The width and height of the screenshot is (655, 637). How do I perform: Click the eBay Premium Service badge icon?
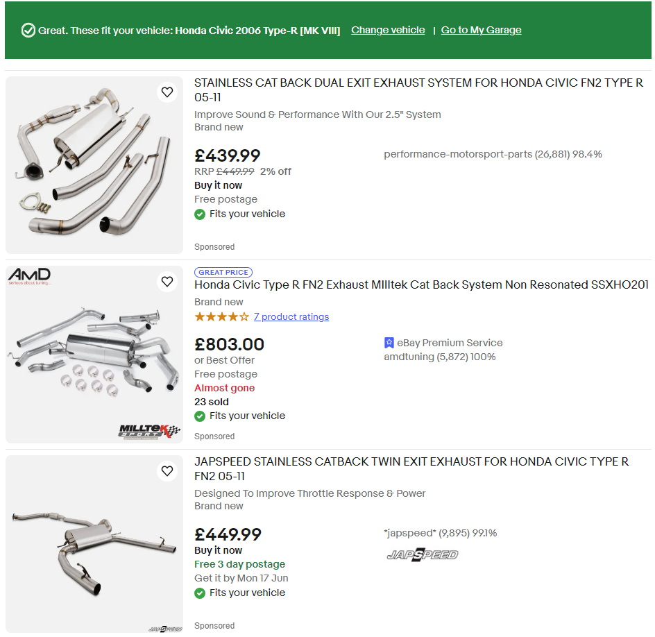coord(389,343)
